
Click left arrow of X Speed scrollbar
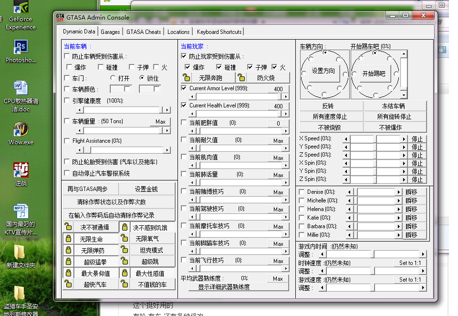346,139
